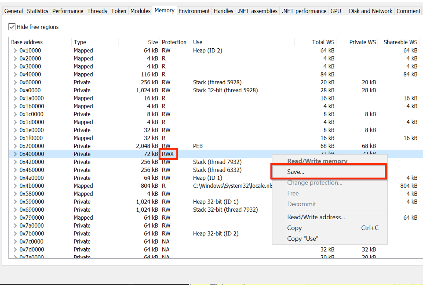Click the Heap 32-bit (ID 1) entry
The width and height of the screenshot is (423, 285).
point(216,202)
